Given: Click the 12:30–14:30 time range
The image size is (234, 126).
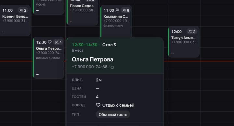Looking at the screenshot, I should [x=84, y=45].
